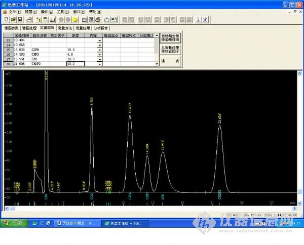Image resolution: width=304 pixels, height=245 pixels.
Task: Switch to the 分析报告 tab
Action: [101, 28]
